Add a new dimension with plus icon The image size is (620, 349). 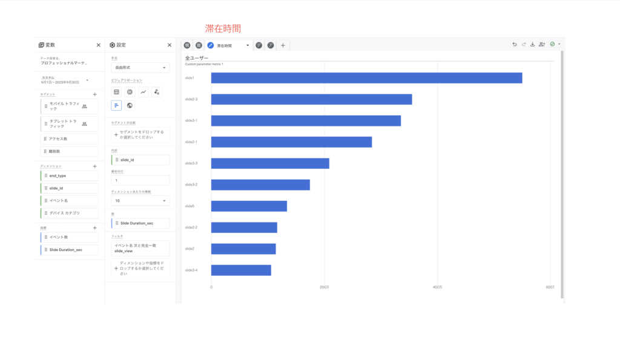(94, 166)
